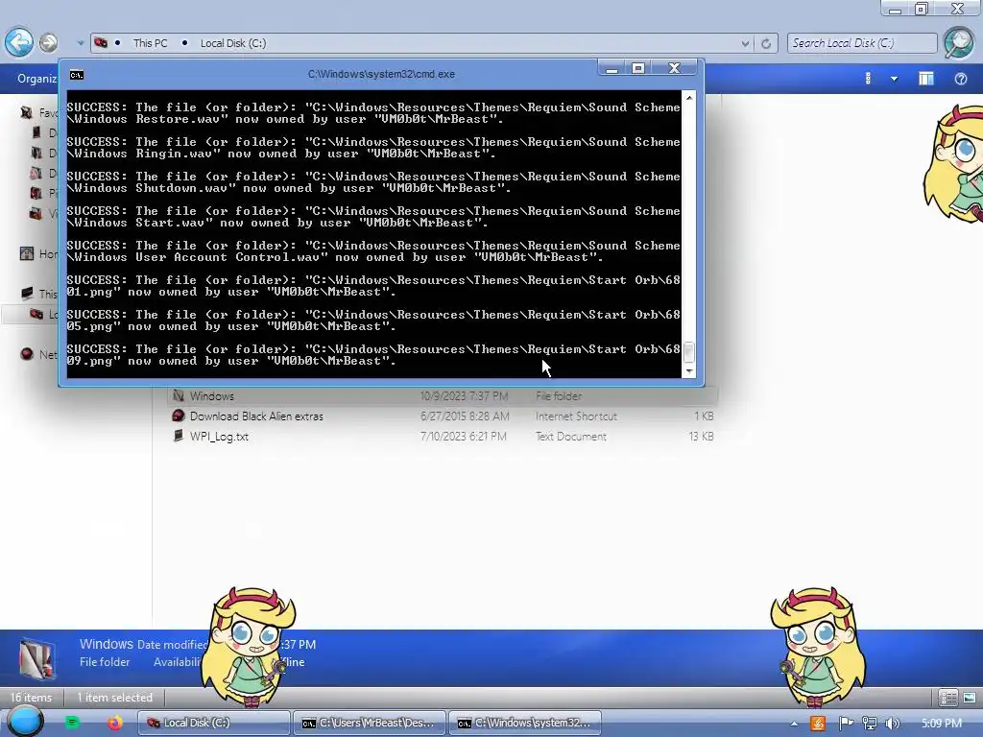Open Action Center flag icon
The image size is (983, 737).
click(x=845, y=724)
